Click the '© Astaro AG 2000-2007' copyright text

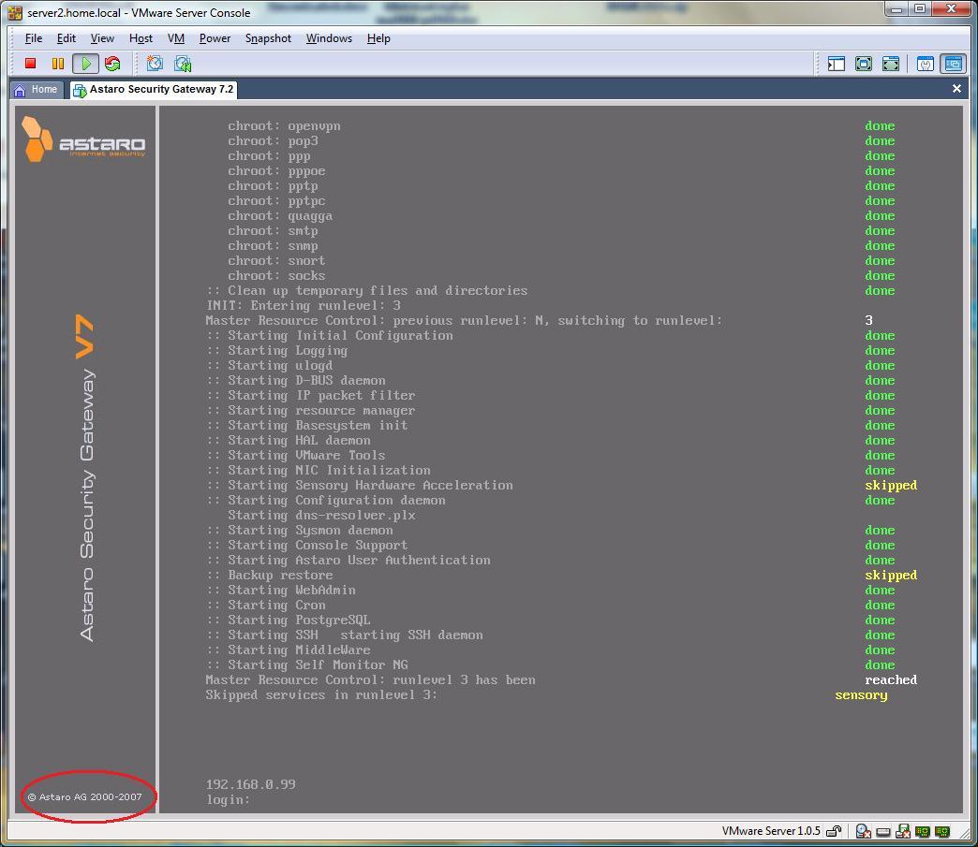[85, 796]
